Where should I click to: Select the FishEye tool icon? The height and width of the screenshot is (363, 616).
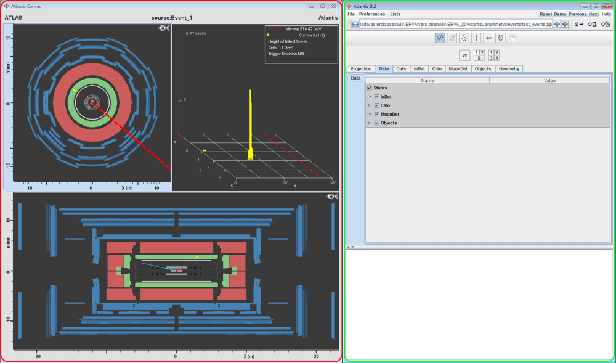tap(488, 38)
